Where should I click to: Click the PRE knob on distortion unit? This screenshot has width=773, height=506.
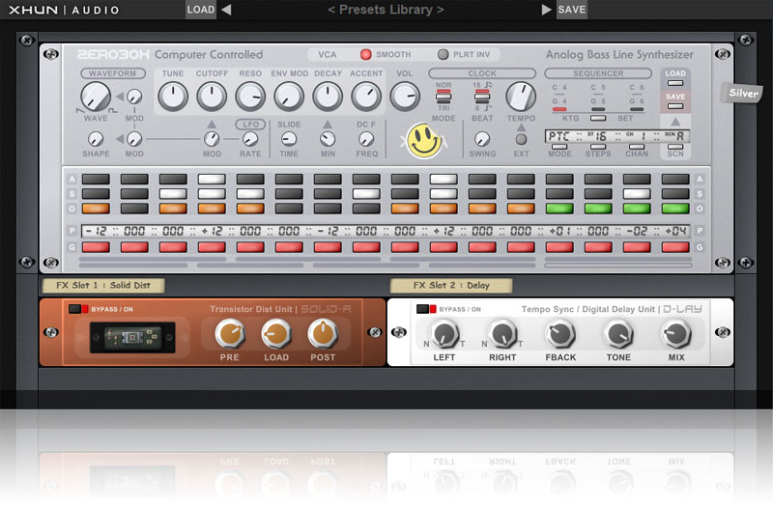230,334
